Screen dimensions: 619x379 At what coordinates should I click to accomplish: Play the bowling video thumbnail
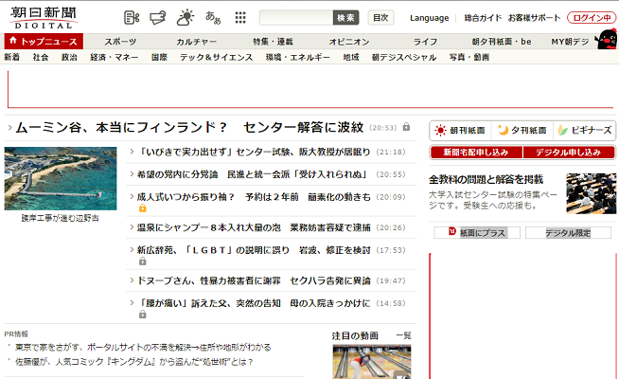pyautogui.click(x=372, y=362)
